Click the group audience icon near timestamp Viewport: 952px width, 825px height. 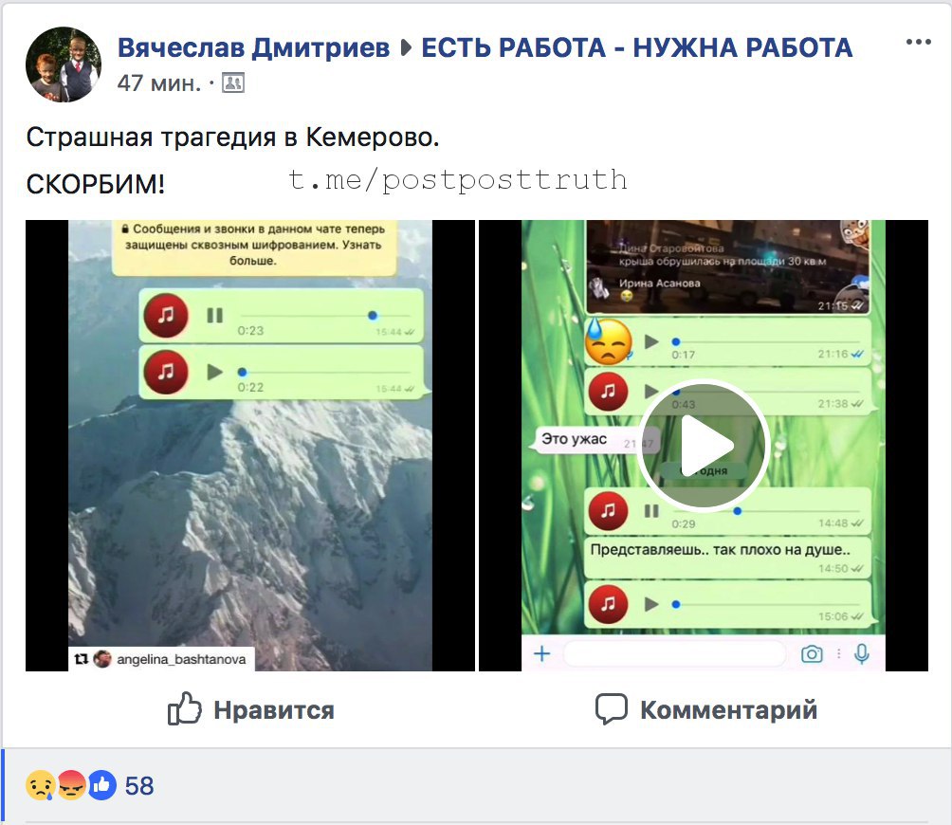[232, 82]
